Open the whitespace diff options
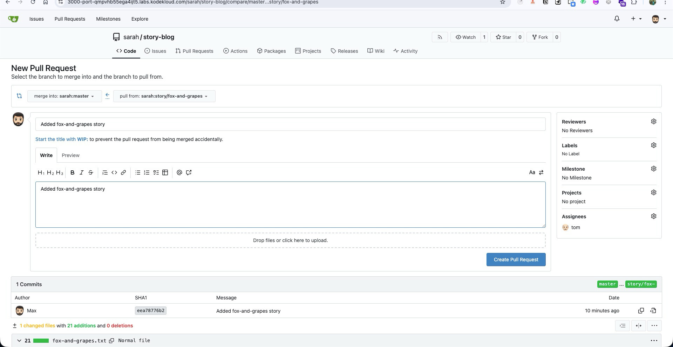Screen dimensions: 673x347 point(623,326)
